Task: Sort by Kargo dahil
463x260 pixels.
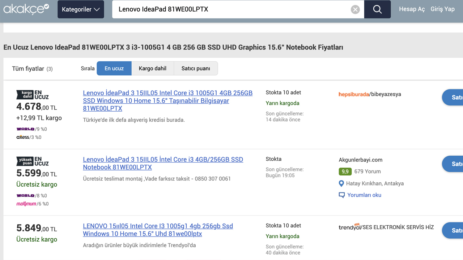Action: 152,68
